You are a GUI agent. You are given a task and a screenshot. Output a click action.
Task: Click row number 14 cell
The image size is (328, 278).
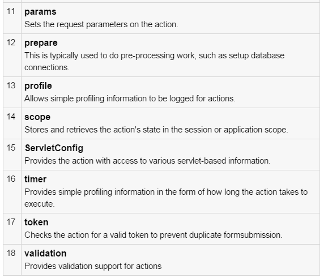tap(12, 123)
